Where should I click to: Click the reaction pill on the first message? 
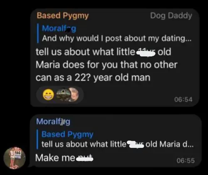click(x=60, y=95)
